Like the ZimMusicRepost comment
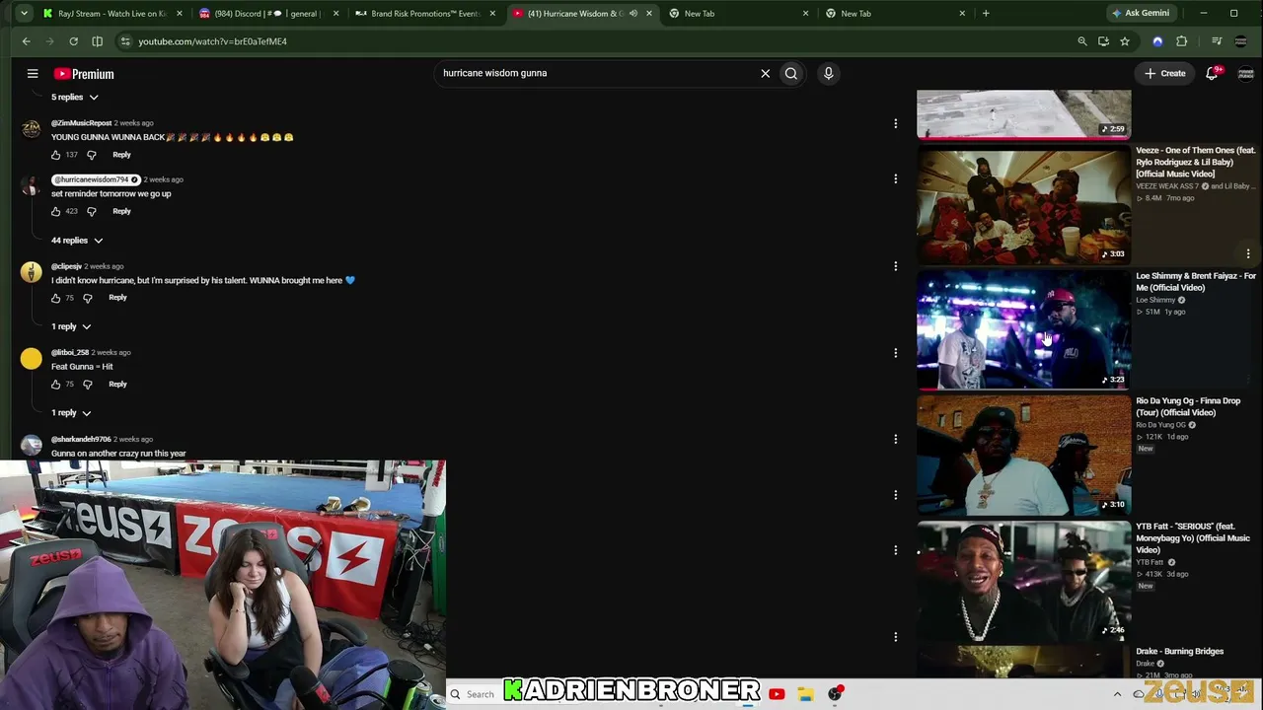The image size is (1263, 710). [56, 155]
